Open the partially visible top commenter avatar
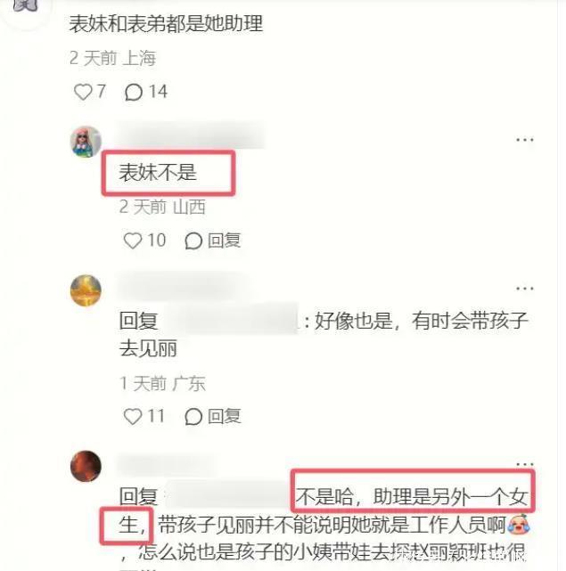Image resolution: width=566 pixels, height=571 pixels. point(26,6)
